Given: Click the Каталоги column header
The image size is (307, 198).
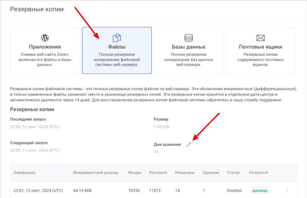Looking at the screenshot, I should (158, 172).
